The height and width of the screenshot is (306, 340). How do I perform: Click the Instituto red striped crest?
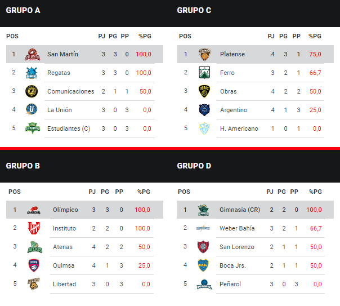tap(34, 228)
